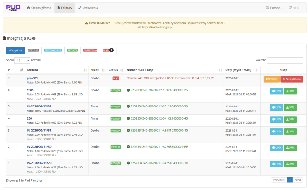Retry sending pro-601 with Ponów button
This screenshot has width=308, height=190.
pos(272,79)
